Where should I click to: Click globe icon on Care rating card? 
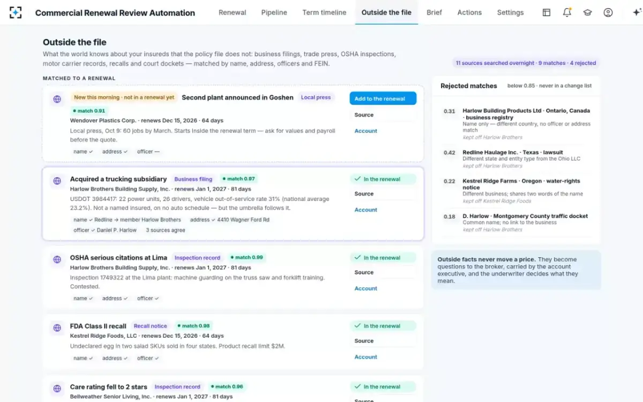tap(57, 389)
